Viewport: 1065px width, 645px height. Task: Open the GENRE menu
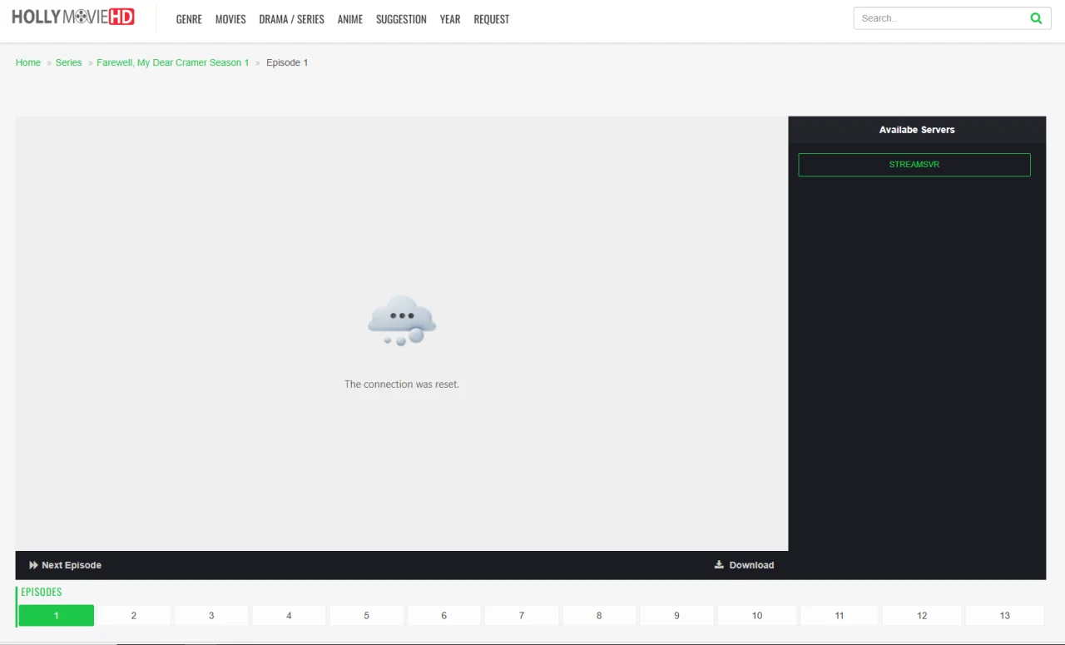(189, 19)
